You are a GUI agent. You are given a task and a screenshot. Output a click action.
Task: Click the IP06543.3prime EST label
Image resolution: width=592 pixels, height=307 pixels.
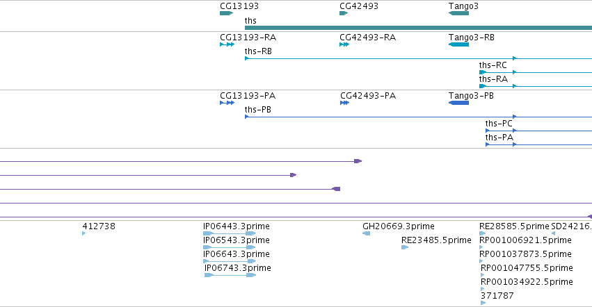pos(237,240)
